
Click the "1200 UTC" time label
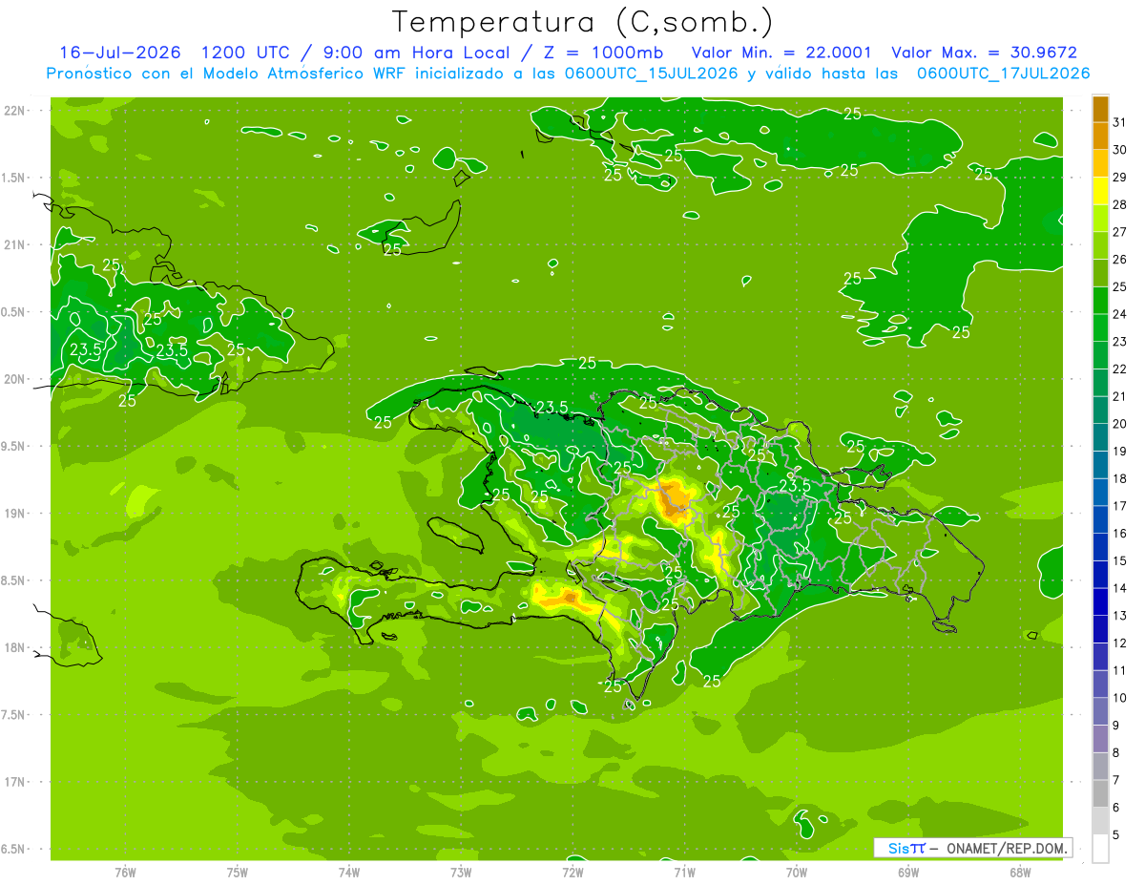point(246,53)
